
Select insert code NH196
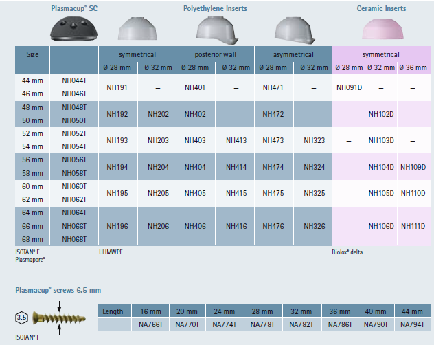117,226
